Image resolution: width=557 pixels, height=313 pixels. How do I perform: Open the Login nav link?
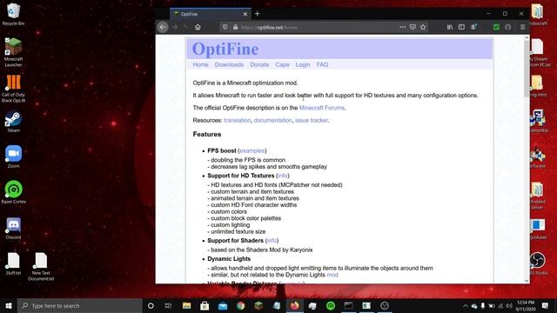303,64
